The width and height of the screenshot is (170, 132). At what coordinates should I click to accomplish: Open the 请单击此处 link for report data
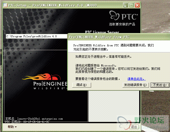click(136, 79)
